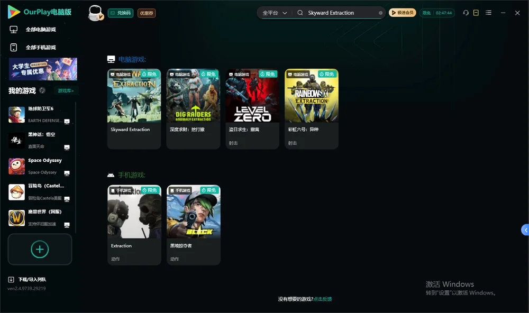Click PC icon beside 冒险岛 Castela
The width and height of the screenshot is (529, 313).
tap(67, 199)
